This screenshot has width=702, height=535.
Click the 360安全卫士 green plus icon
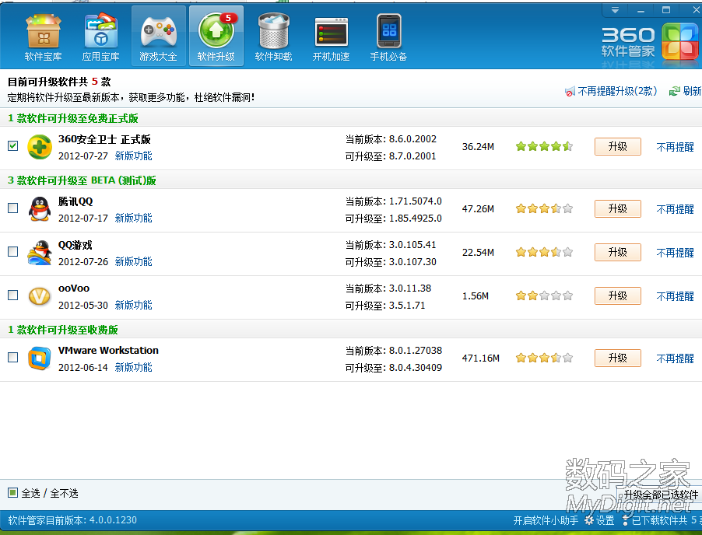pos(40,147)
